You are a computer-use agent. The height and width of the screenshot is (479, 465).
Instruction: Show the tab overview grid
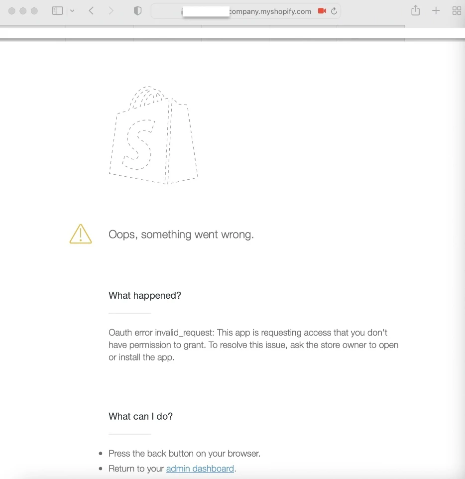[x=456, y=11]
